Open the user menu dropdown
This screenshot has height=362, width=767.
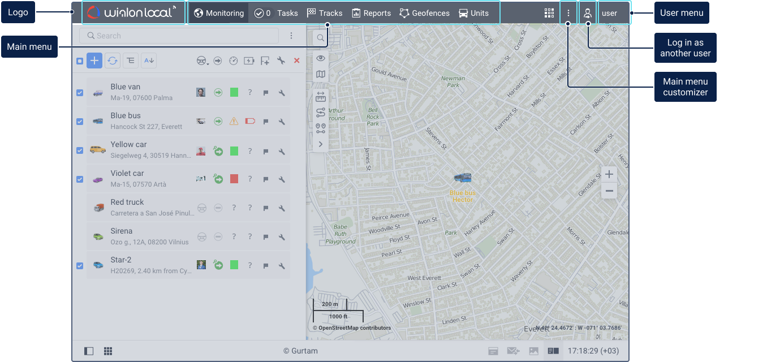614,13
